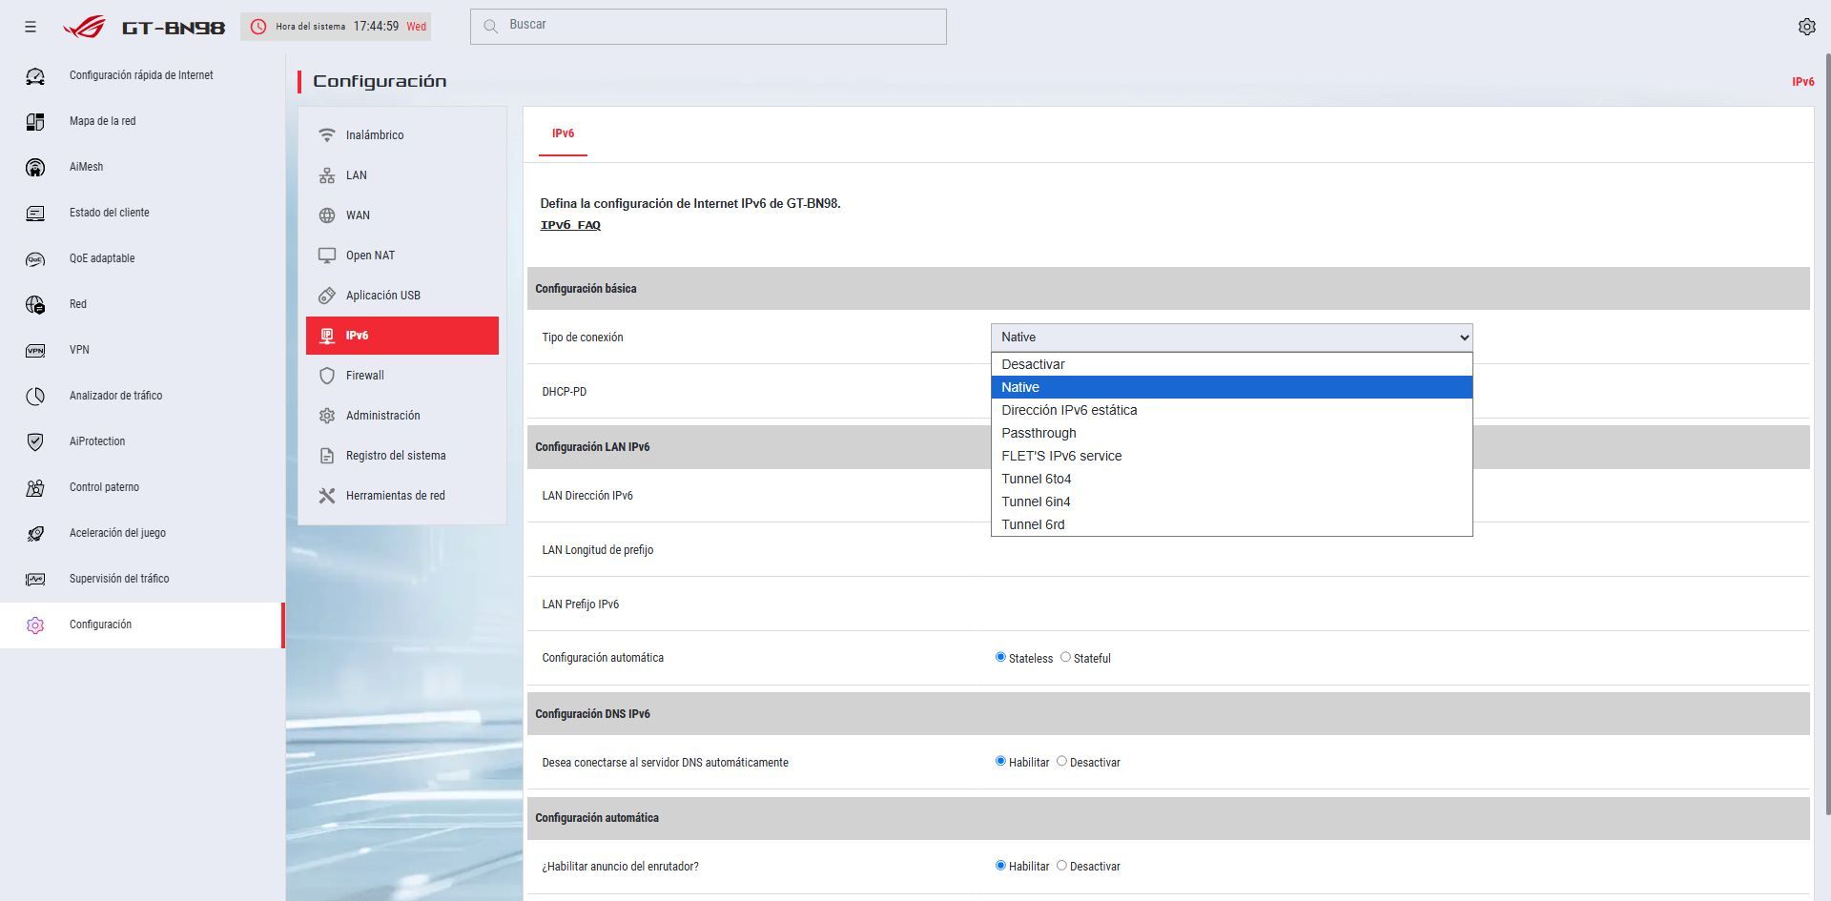This screenshot has width=1831, height=901.
Task: Choose FLET'S IPv6 service option
Action: [1231, 456]
